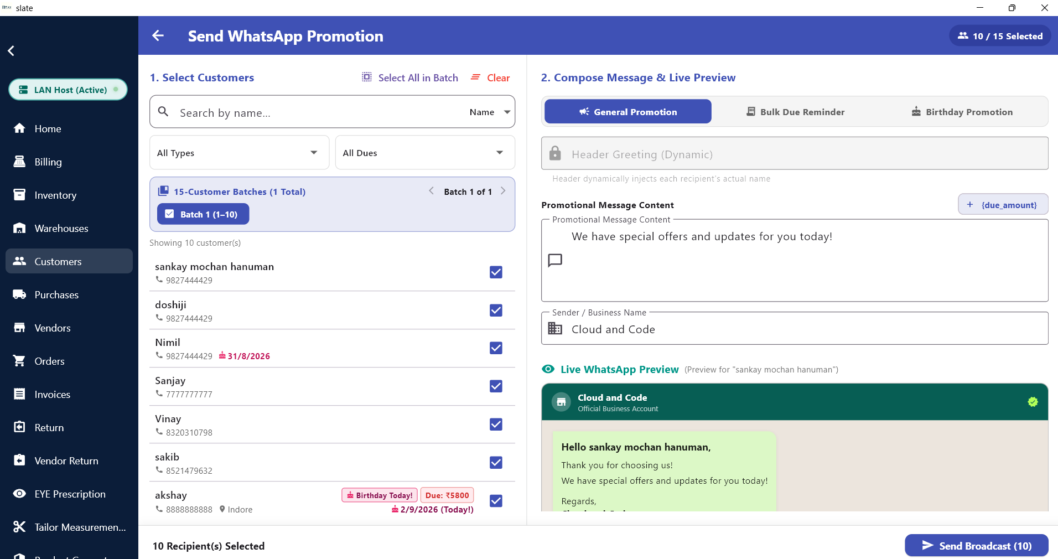Go to previous batch with left chevron
The height and width of the screenshot is (559, 1058).
(431, 191)
